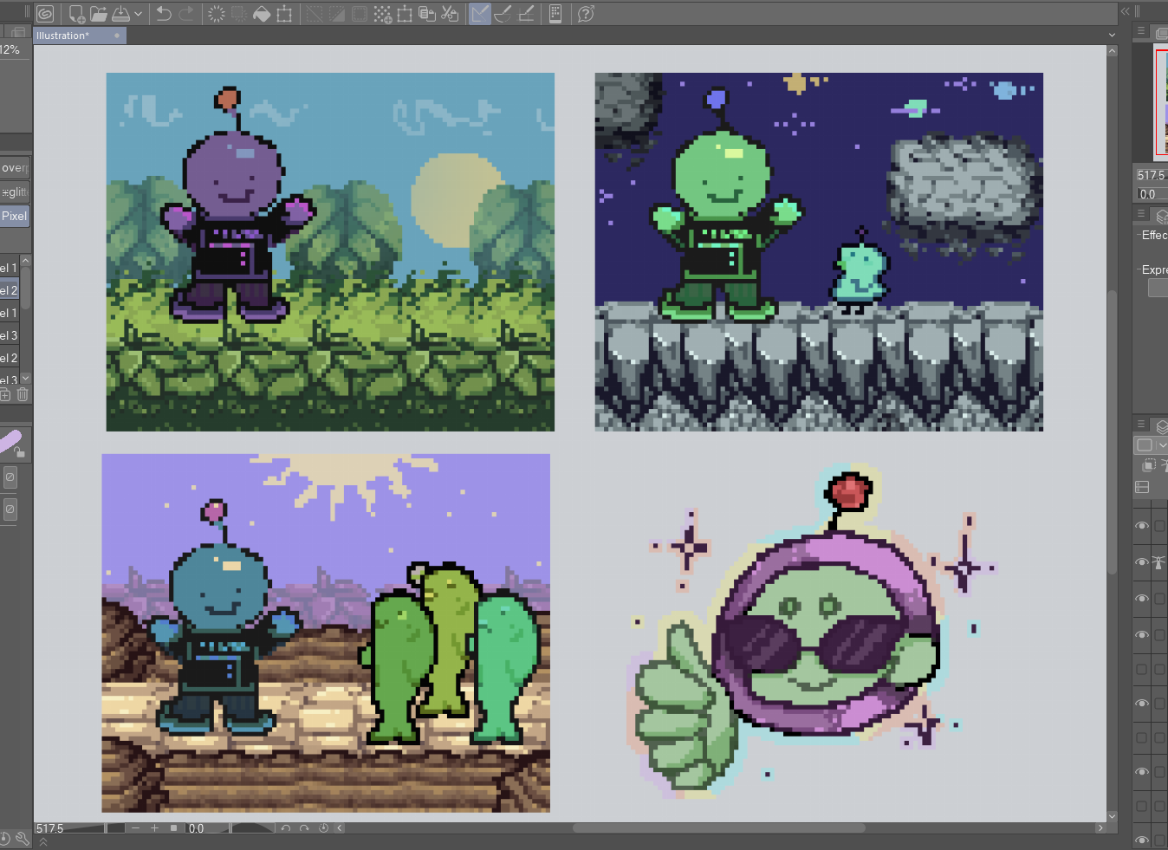Close the Illustration* tab via its dot

(x=117, y=36)
